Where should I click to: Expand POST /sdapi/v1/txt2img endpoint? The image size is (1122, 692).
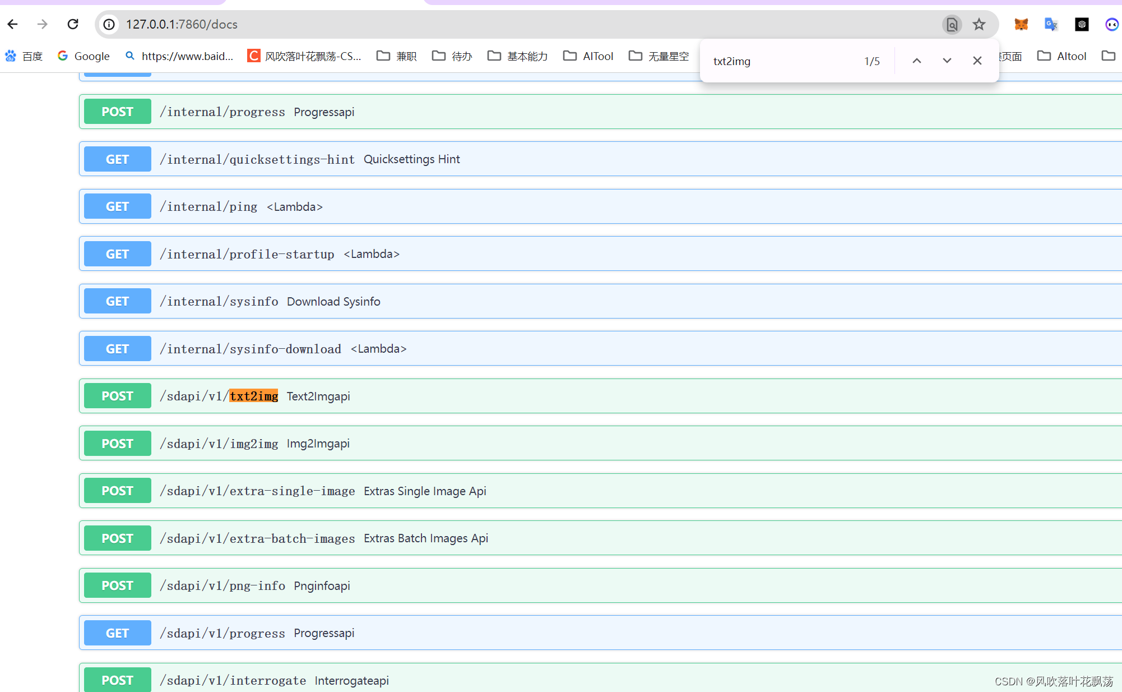(x=600, y=396)
